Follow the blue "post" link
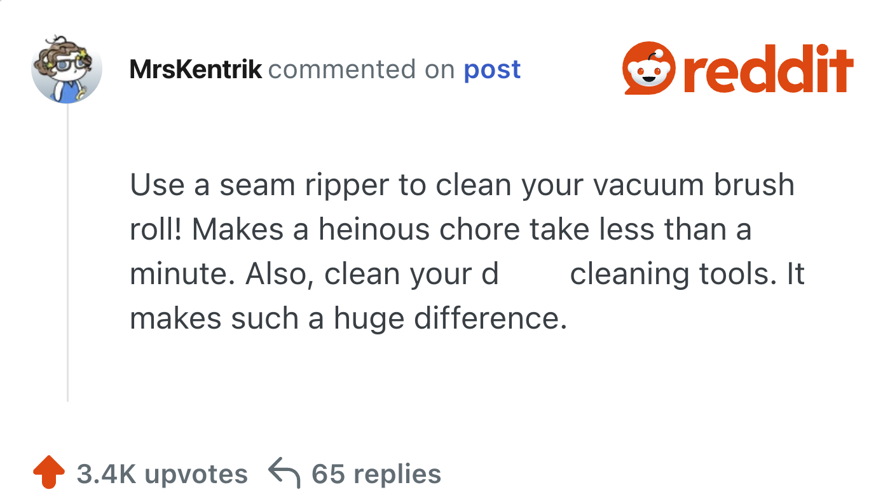This screenshot has width=883, height=499. pos(492,69)
